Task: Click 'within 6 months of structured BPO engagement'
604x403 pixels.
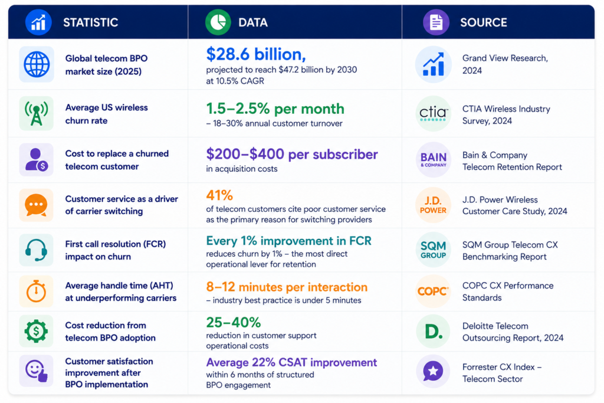Action: [x=260, y=380]
